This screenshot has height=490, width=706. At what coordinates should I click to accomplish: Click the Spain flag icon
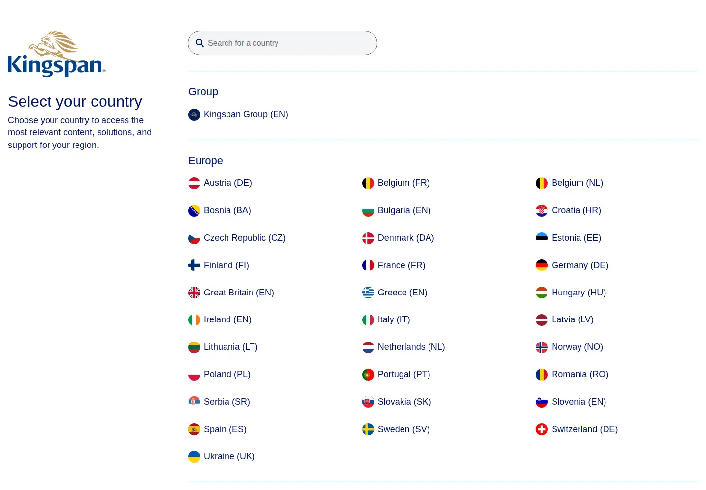[194, 430]
